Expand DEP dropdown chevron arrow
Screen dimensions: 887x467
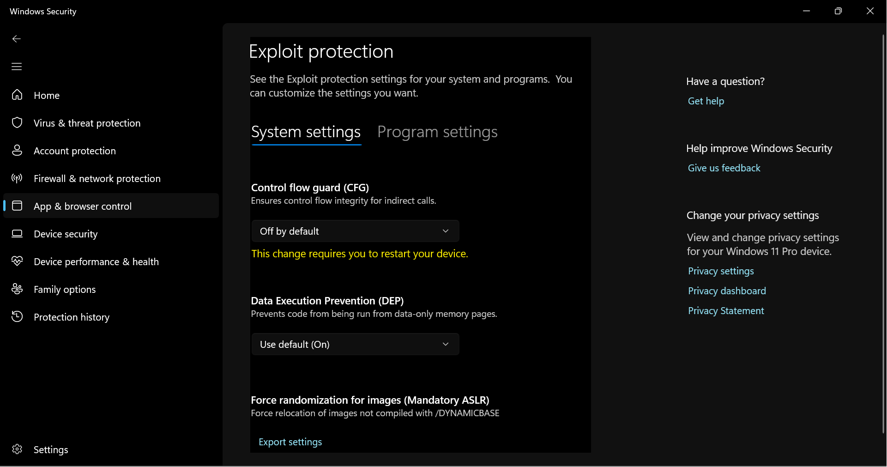tap(446, 344)
